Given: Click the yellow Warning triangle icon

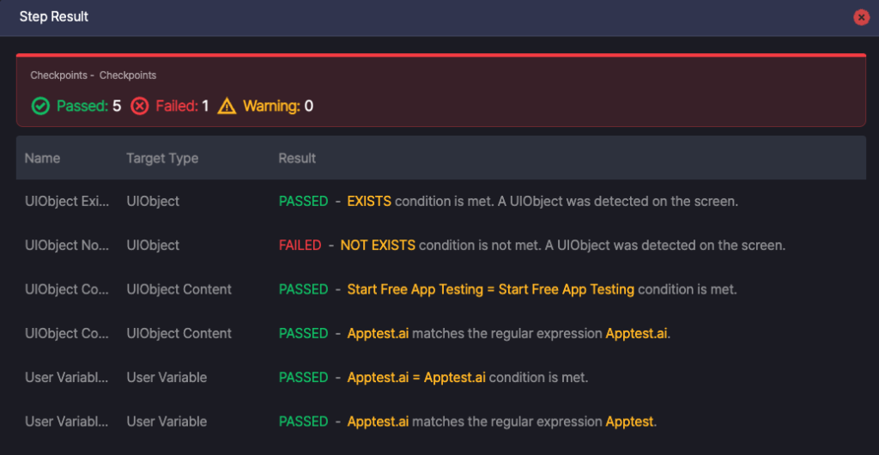Looking at the screenshot, I should [227, 106].
